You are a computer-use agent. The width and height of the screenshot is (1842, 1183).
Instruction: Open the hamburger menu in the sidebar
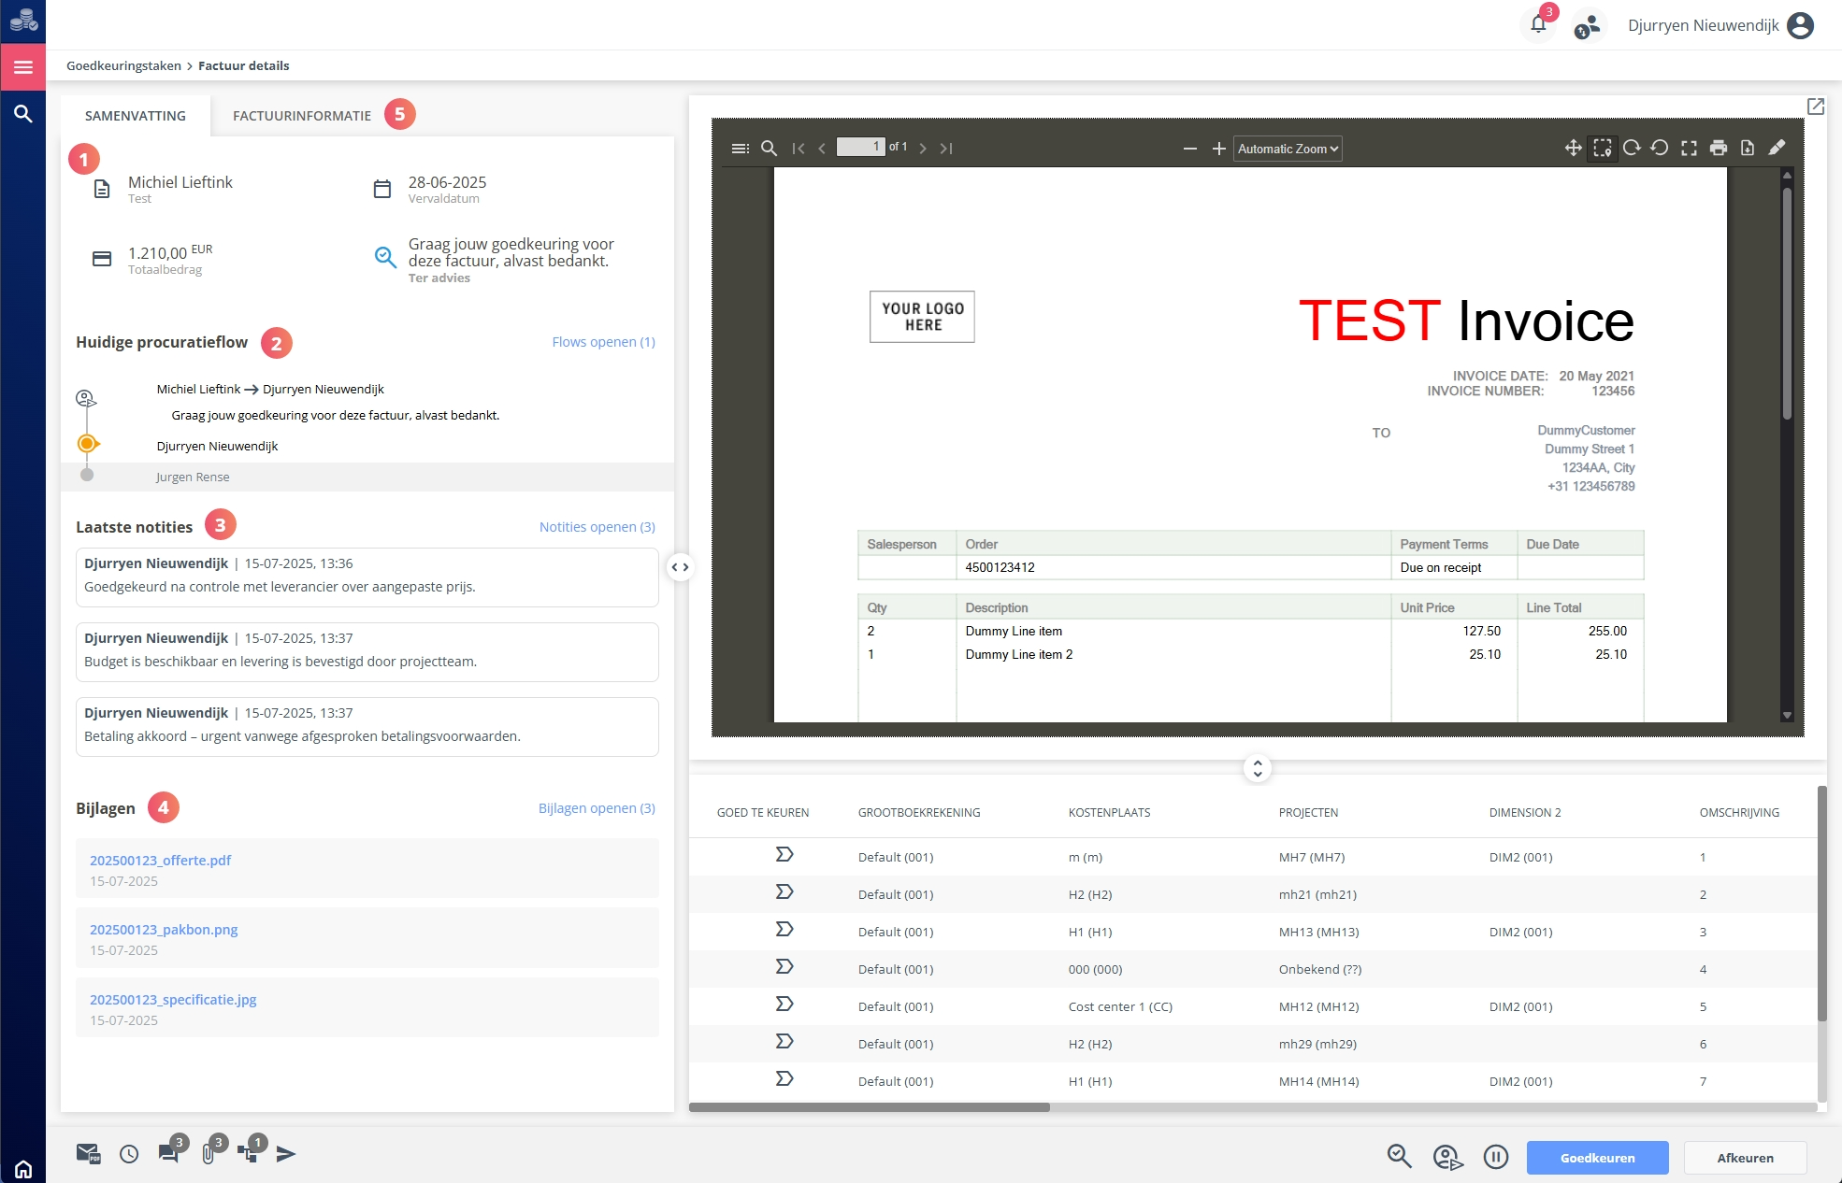pyautogui.click(x=22, y=67)
